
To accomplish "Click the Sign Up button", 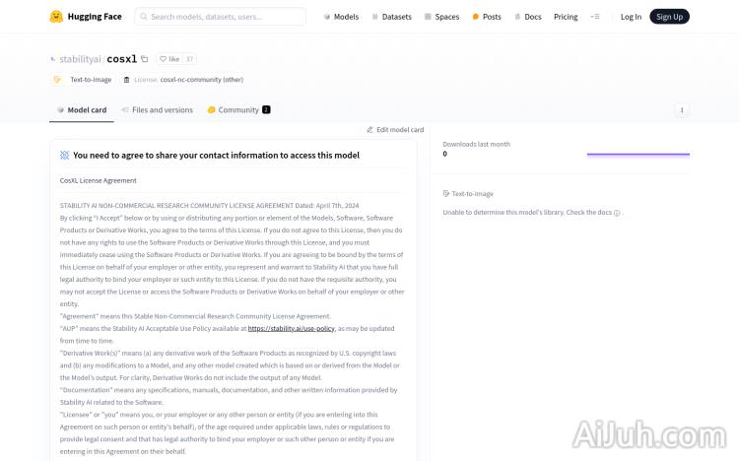I will [669, 17].
